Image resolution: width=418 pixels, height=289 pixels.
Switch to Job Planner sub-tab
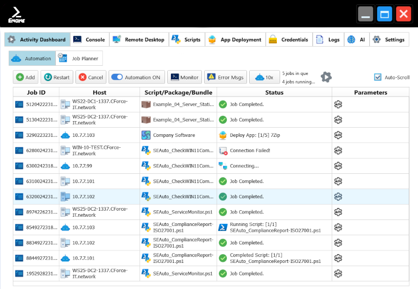[79, 58]
